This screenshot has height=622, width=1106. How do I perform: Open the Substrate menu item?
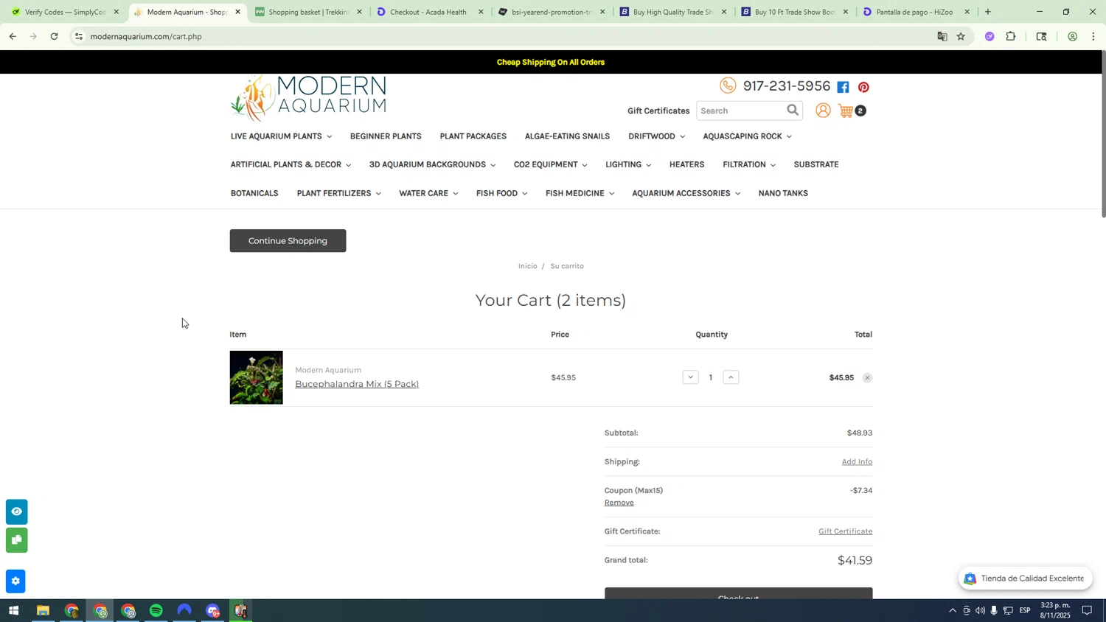(x=816, y=164)
